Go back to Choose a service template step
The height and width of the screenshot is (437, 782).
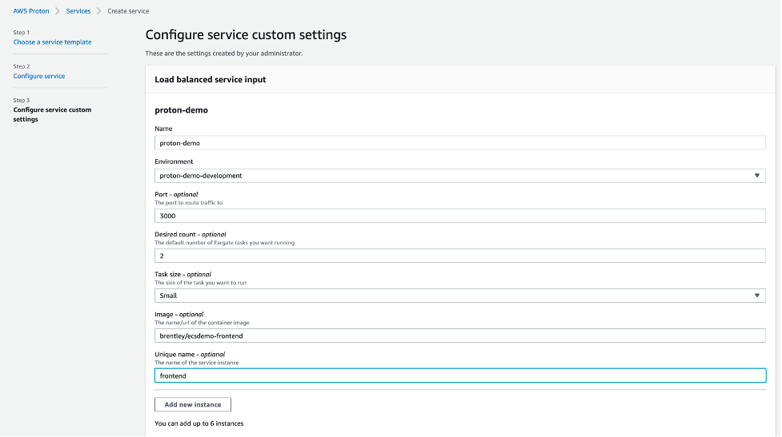pos(52,42)
